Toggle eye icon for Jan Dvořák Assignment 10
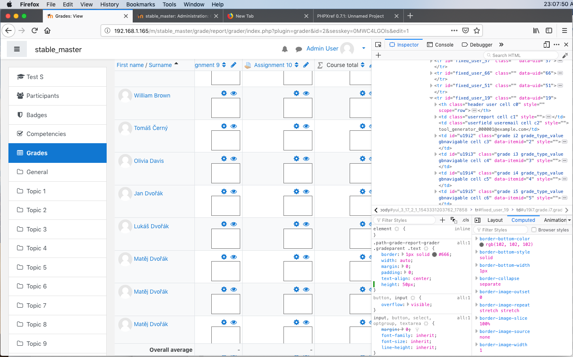This screenshot has height=357, width=573. pos(306,191)
